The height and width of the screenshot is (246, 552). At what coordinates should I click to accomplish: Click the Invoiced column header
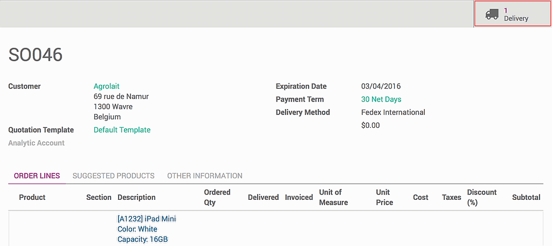(x=299, y=197)
